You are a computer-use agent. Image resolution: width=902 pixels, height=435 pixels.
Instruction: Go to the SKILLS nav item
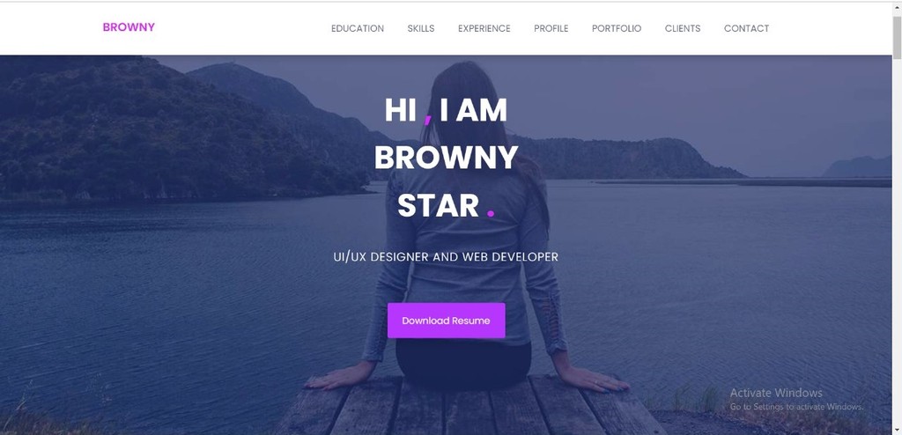(420, 28)
